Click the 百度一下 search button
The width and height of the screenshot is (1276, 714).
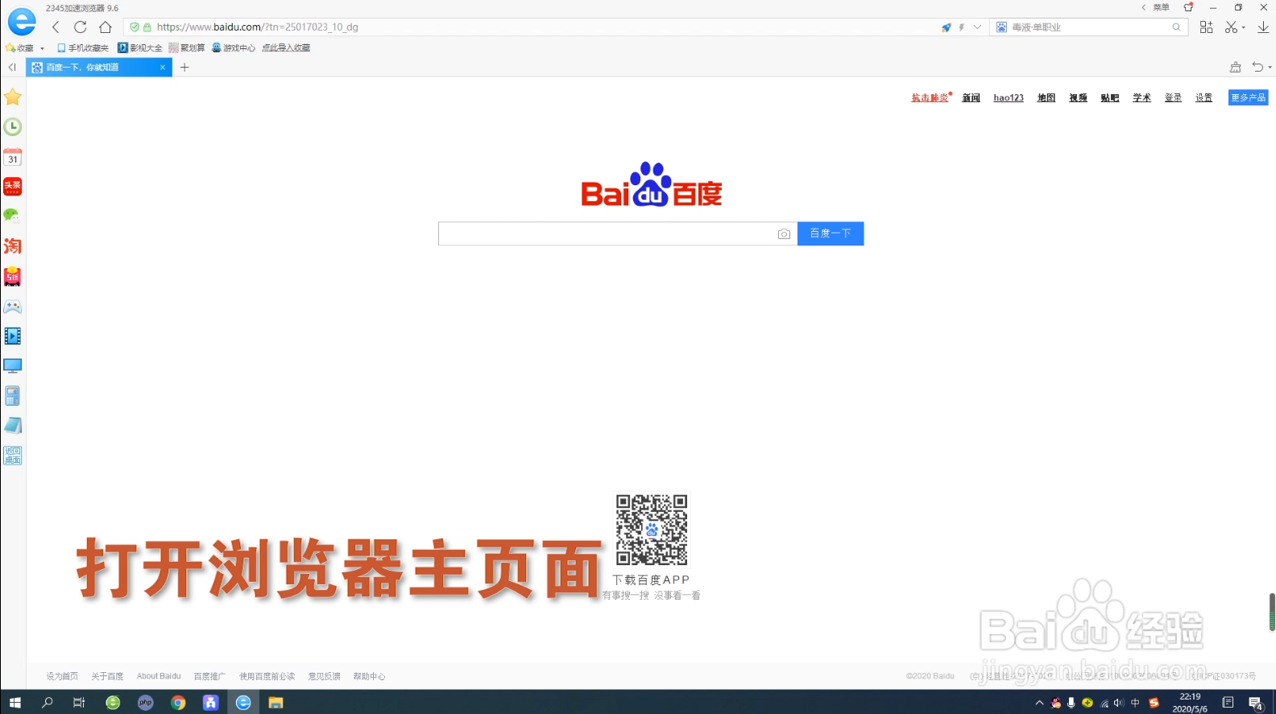[831, 233]
